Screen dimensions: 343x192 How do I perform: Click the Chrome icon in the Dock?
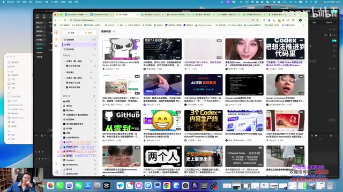[167, 186]
